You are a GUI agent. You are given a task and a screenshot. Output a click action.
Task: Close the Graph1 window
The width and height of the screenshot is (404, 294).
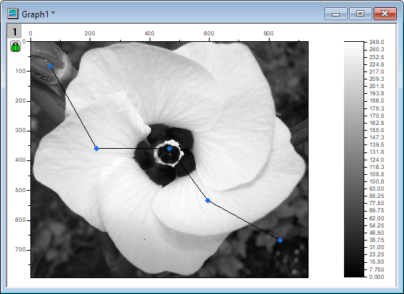click(x=385, y=14)
